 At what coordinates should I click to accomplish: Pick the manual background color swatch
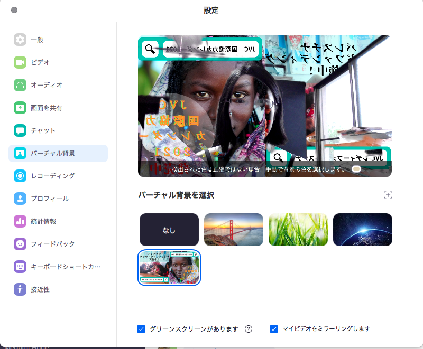[x=356, y=168]
